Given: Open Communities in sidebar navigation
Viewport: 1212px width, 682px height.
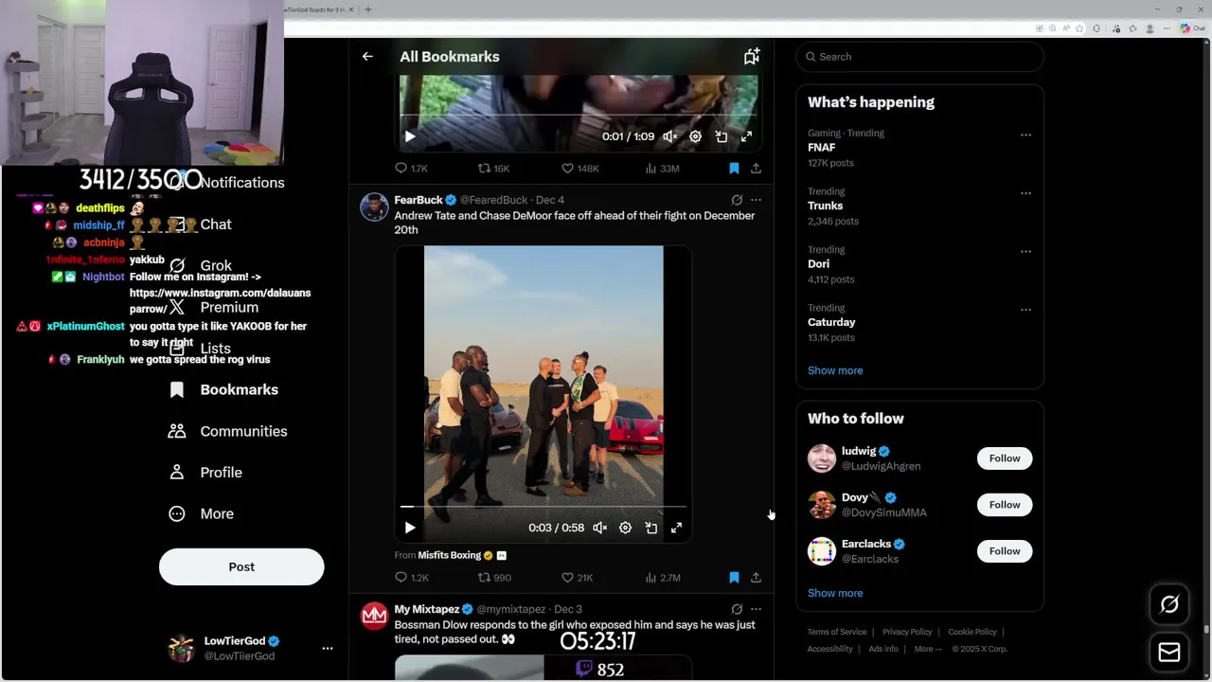Looking at the screenshot, I should 228,431.
